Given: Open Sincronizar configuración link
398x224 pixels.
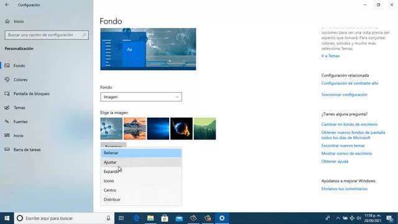Looking at the screenshot, I should pyautogui.click(x=344, y=95).
